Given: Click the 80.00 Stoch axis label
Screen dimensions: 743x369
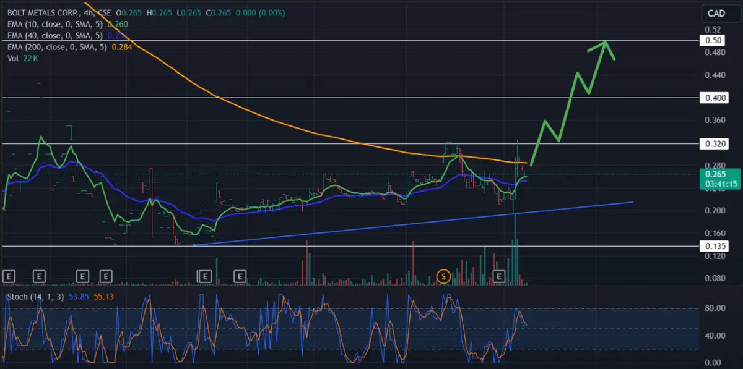Looking at the screenshot, I should (x=714, y=308).
